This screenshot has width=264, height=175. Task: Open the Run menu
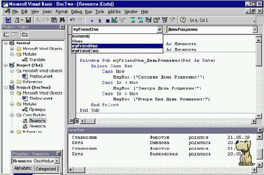click(89, 12)
